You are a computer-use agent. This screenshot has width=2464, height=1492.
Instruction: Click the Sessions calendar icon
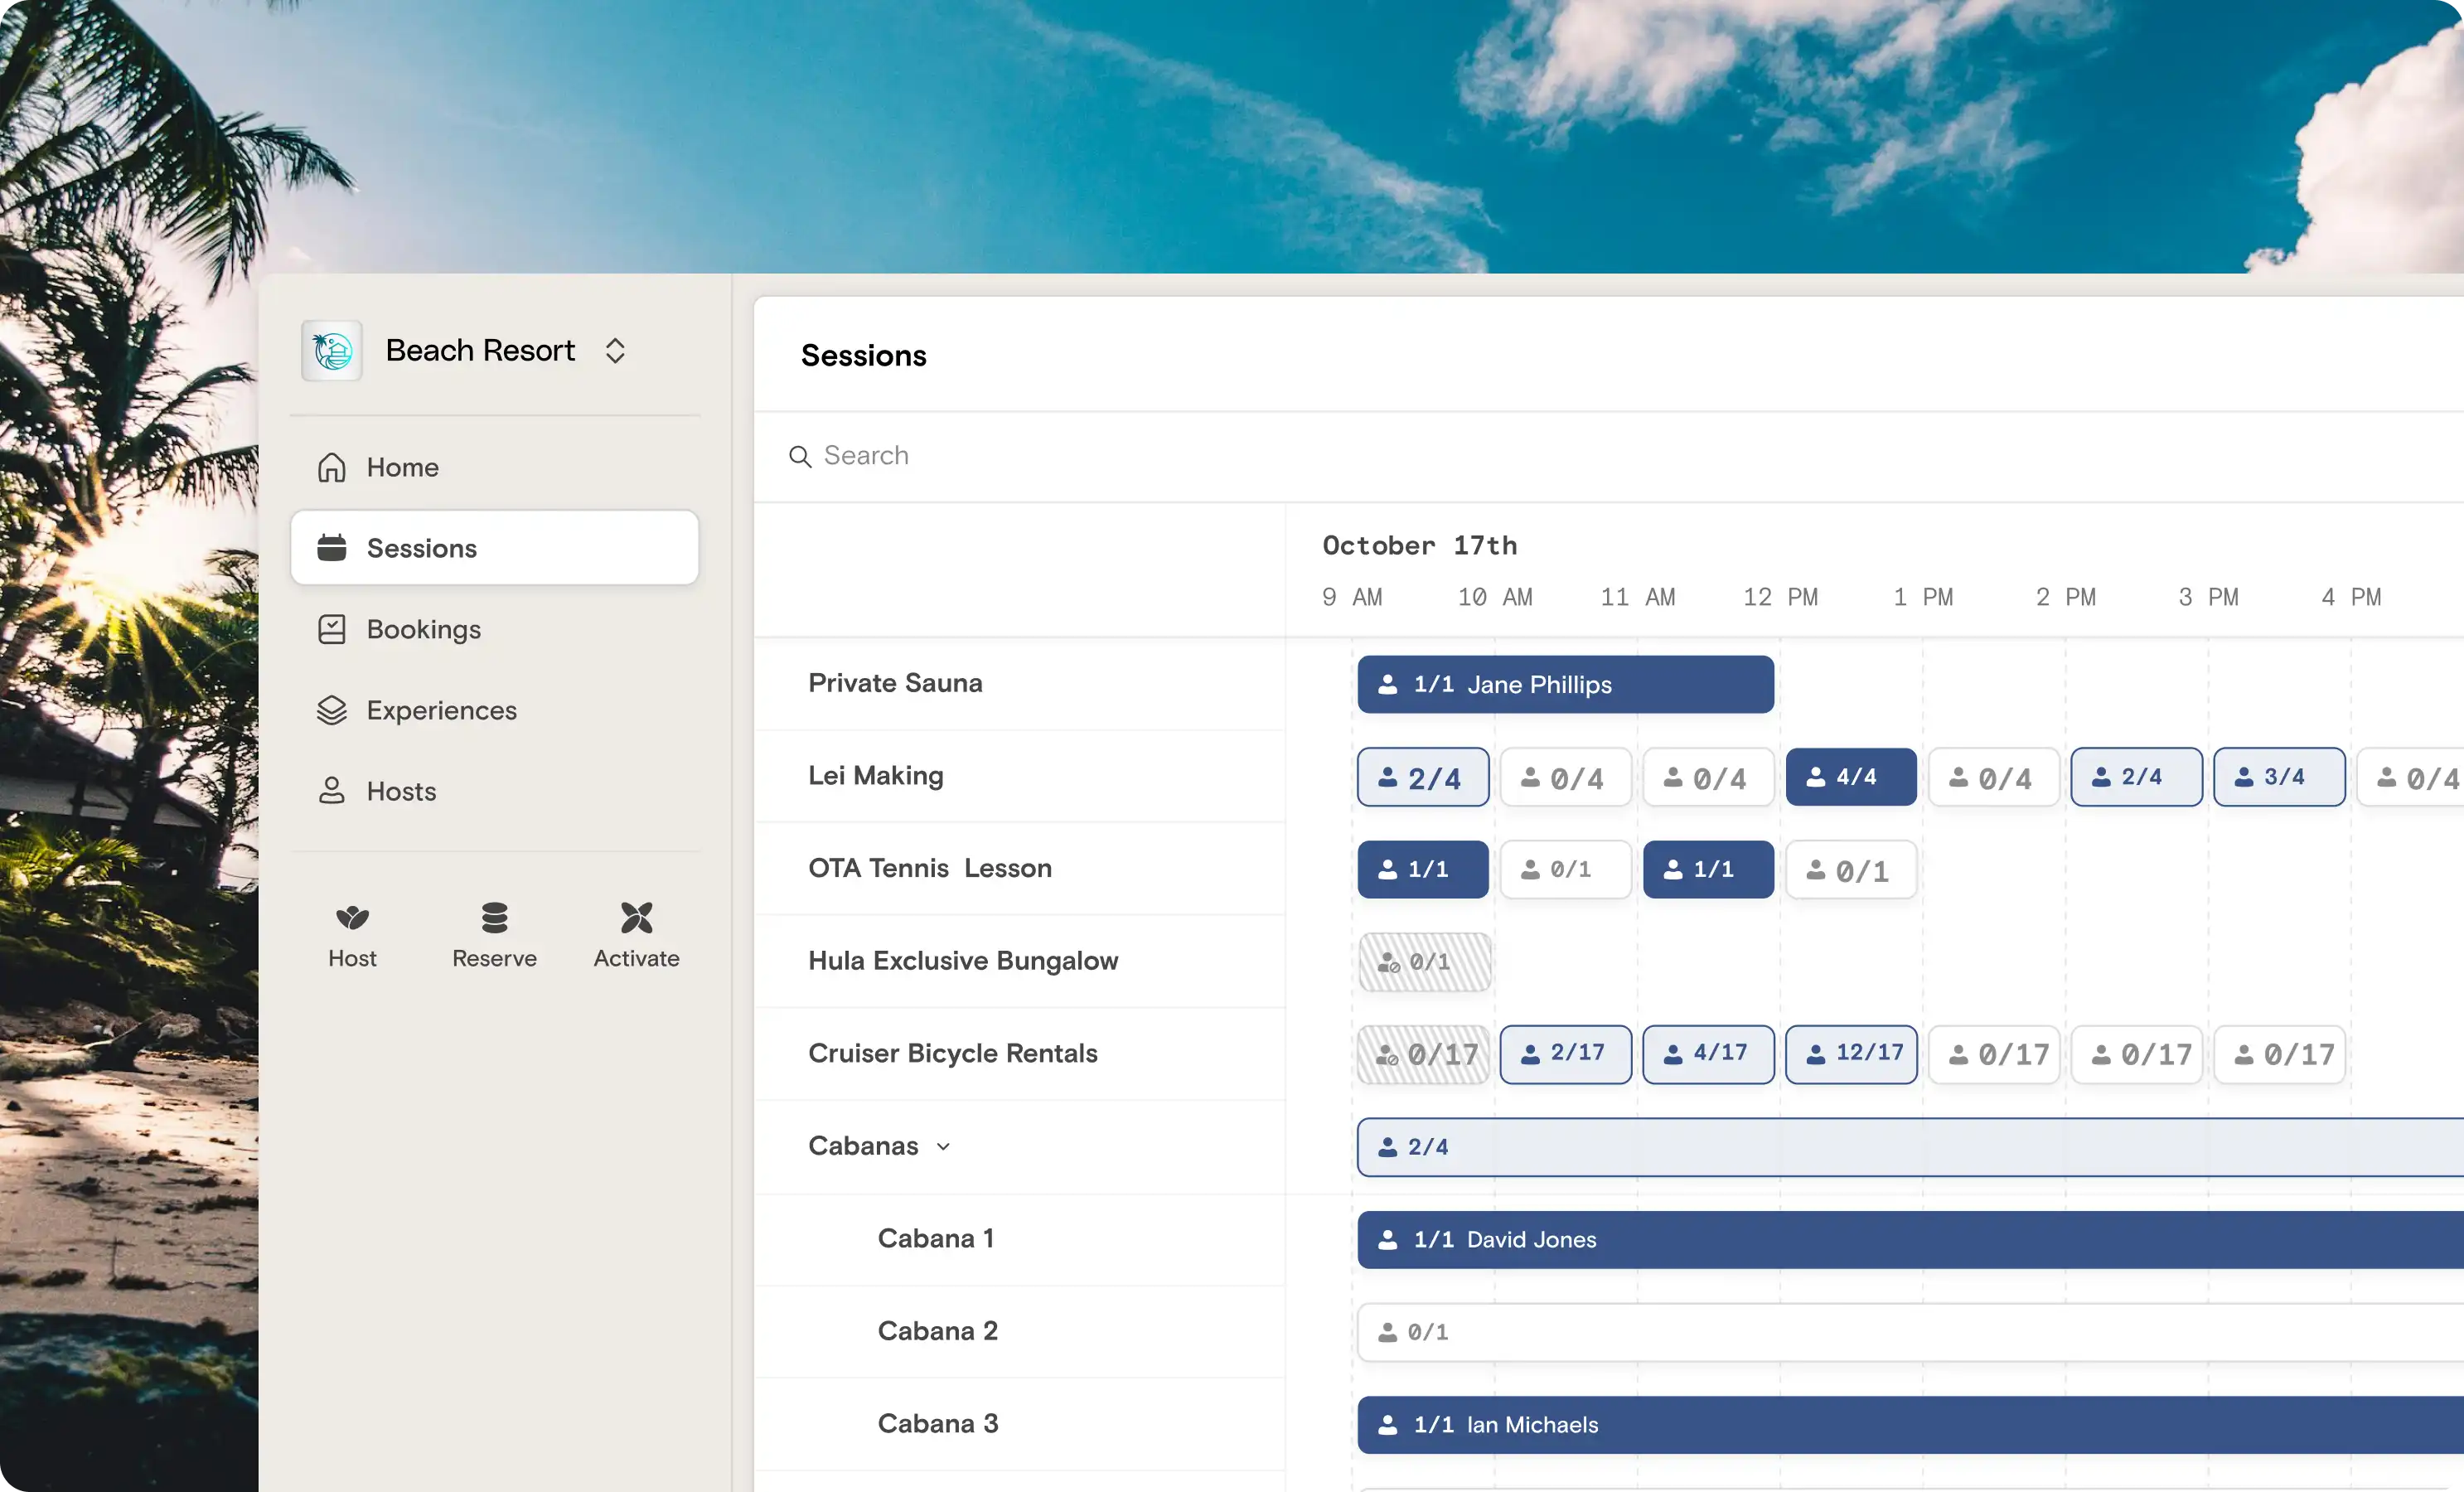333,547
